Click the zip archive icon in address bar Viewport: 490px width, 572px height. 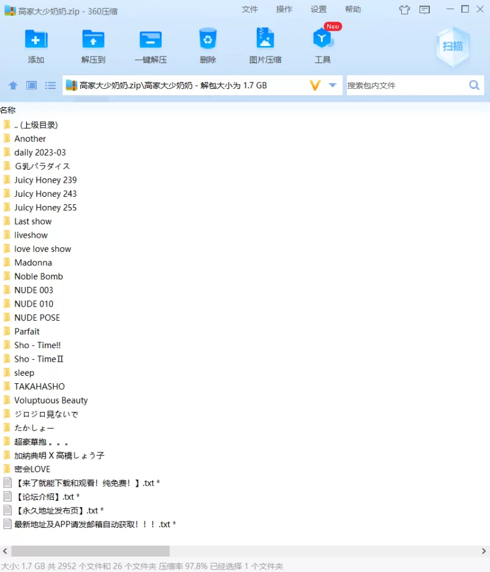point(72,85)
